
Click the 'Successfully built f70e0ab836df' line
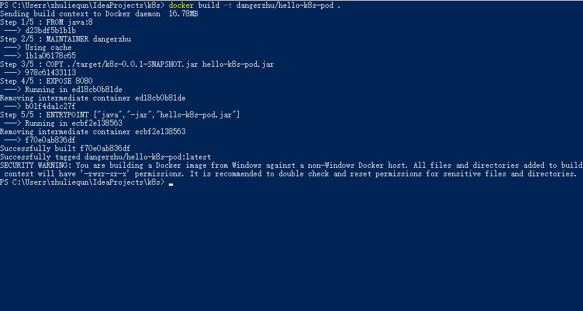pyautogui.click(x=65, y=149)
